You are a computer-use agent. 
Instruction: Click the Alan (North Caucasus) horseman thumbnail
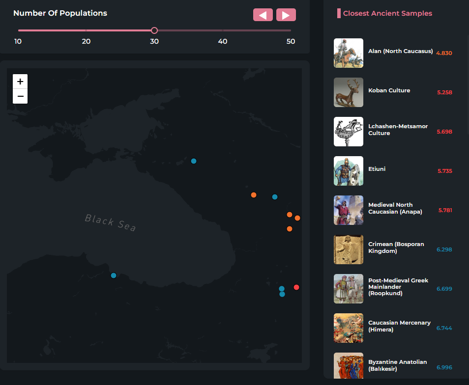pyautogui.click(x=348, y=53)
